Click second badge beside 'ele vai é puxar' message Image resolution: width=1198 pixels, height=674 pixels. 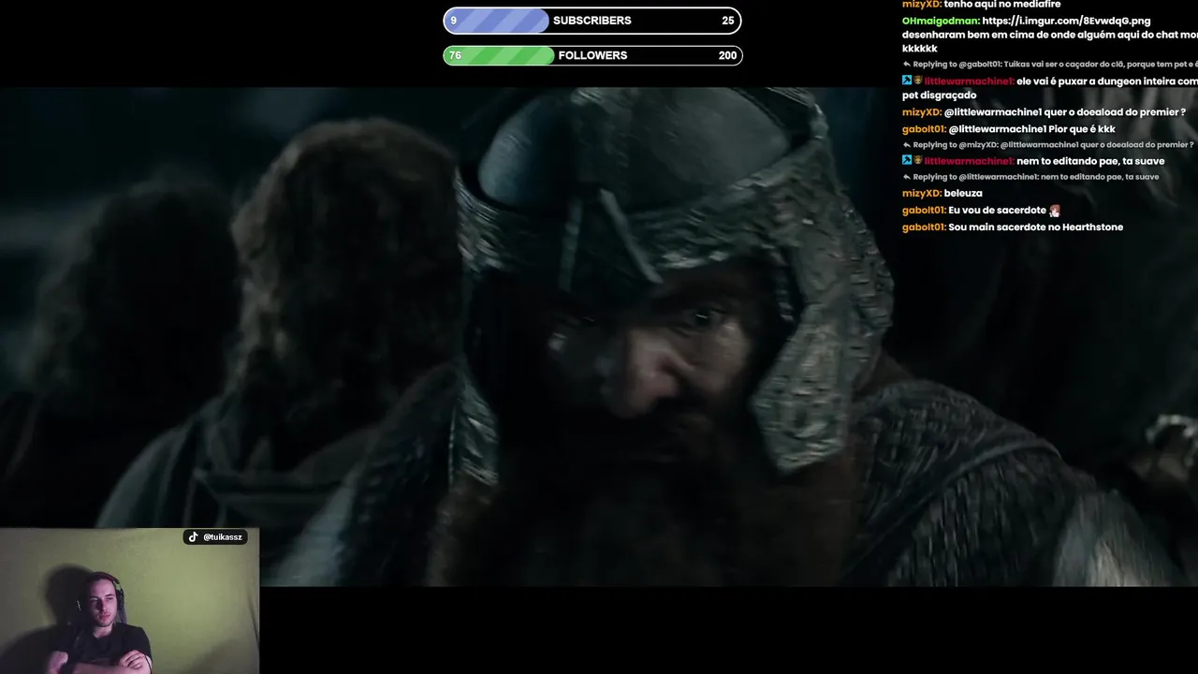click(918, 81)
